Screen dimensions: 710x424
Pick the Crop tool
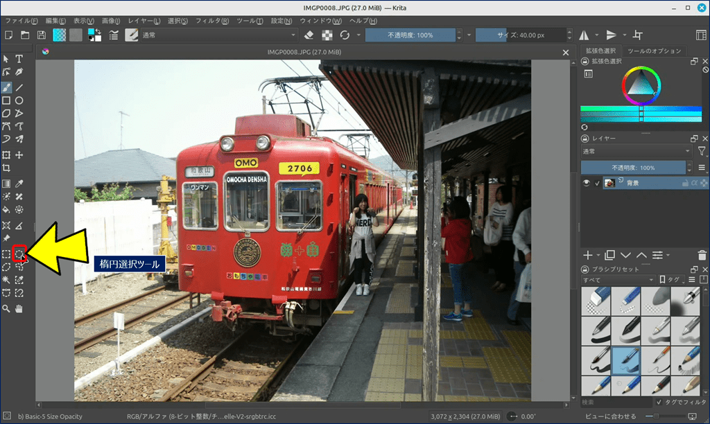point(6,168)
